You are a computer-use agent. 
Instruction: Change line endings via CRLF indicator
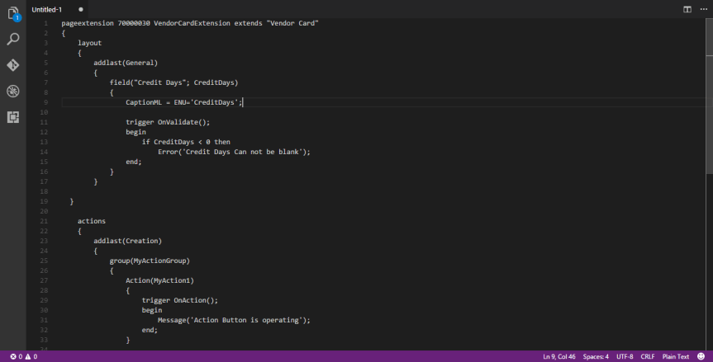click(x=648, y=356)
